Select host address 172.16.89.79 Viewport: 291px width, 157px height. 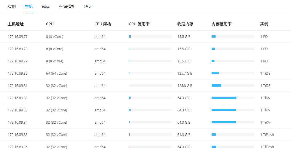[18, 61]
